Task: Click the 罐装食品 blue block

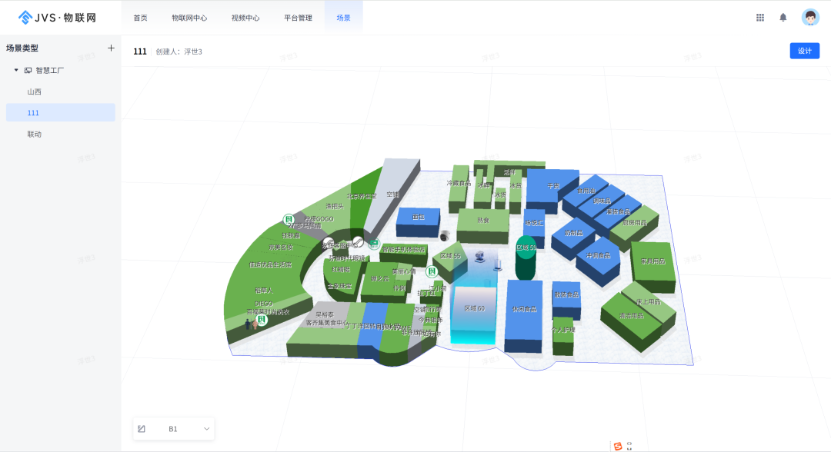Action: [618, 211]
